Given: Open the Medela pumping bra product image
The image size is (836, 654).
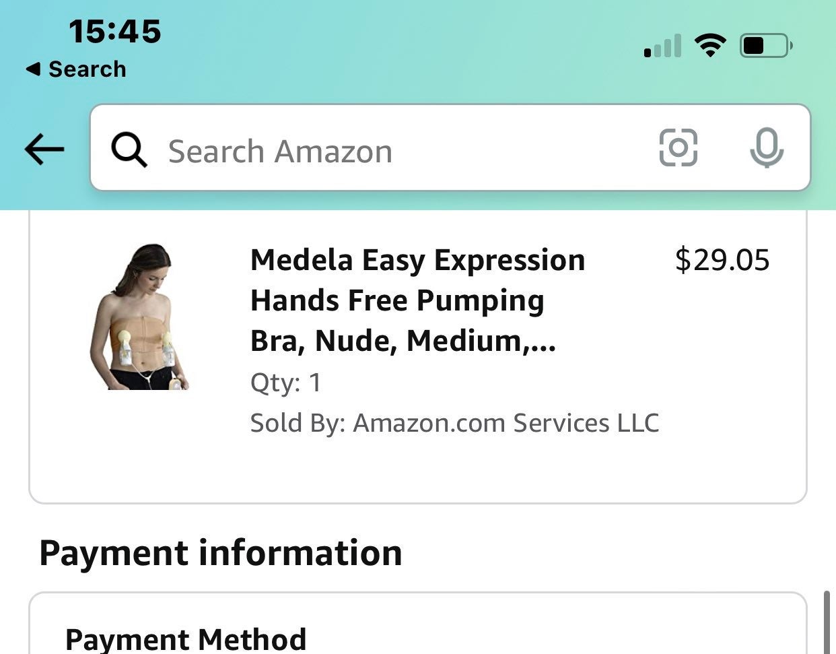Looking at the screenshot, I should click(x=141, y=317).
